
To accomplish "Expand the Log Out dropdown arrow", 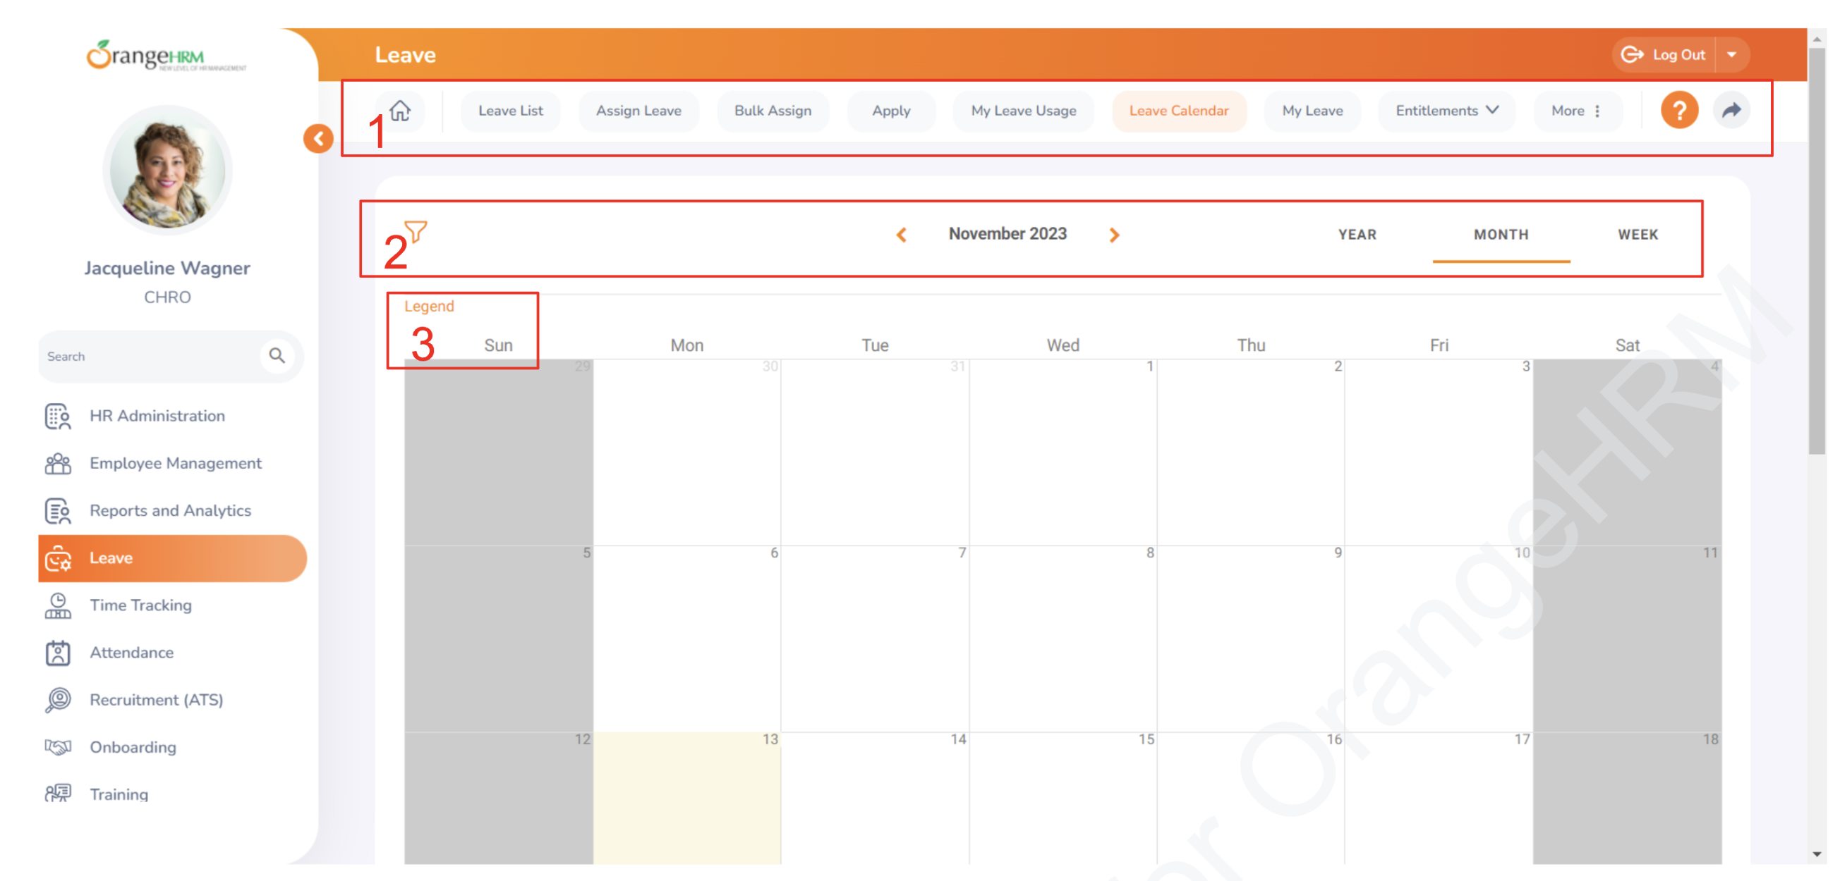I will tap(1731, 55).
